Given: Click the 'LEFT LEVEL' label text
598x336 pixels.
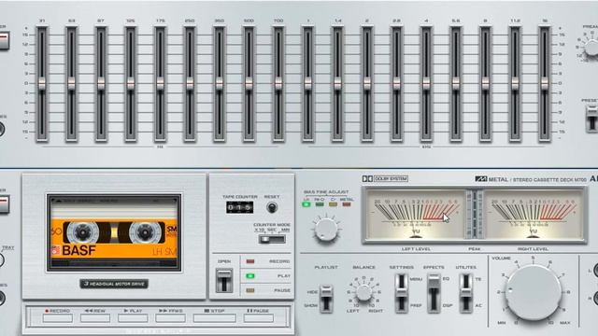Looking at the screenshot, I should click(416, 249).
